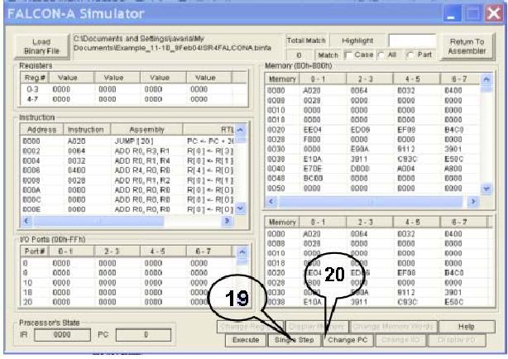The width and height of the screenshot is (508, 359).
Task: Select I/O Ports row 10
Action: 128,283
